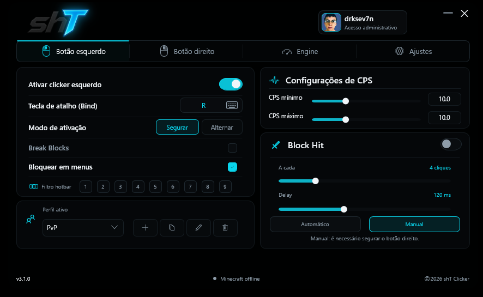The image size is (483, 297).
Task: Select Segurar activation mode
Action: pos(177,127)
